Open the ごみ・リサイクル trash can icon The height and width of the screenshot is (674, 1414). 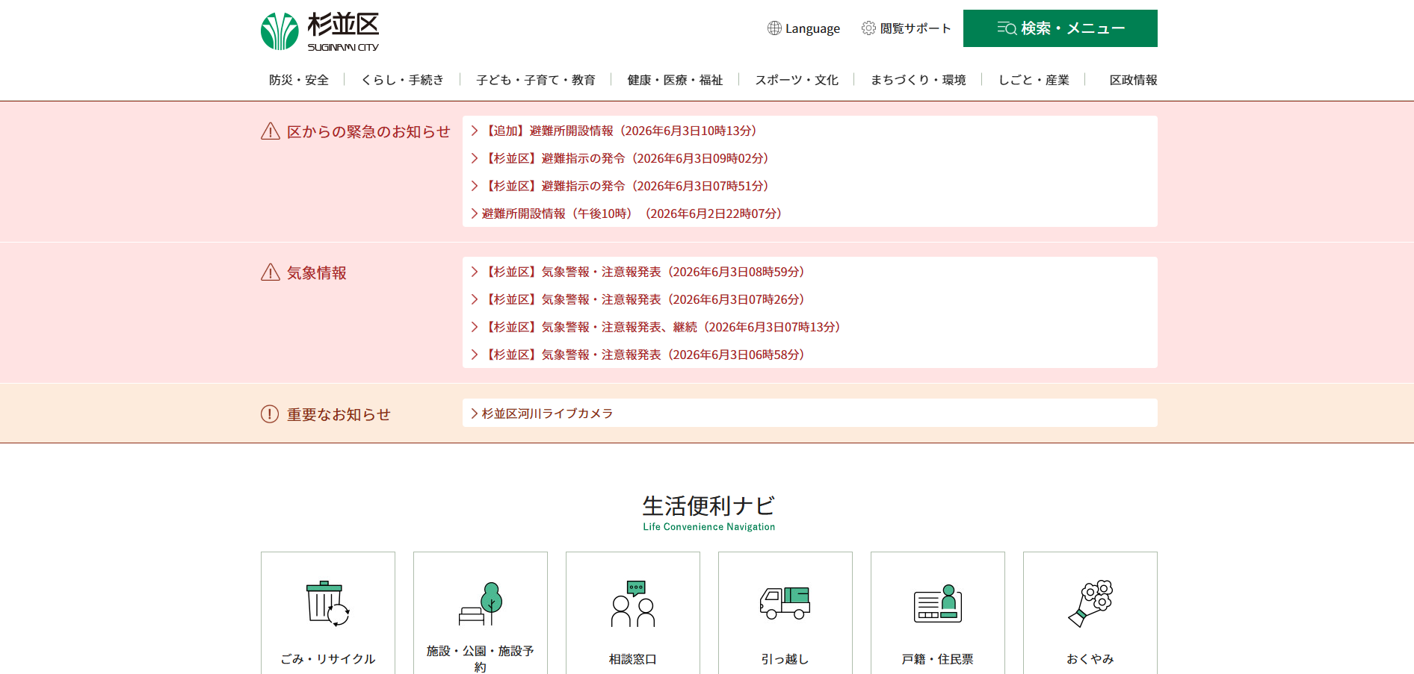(x=328, y=604)
